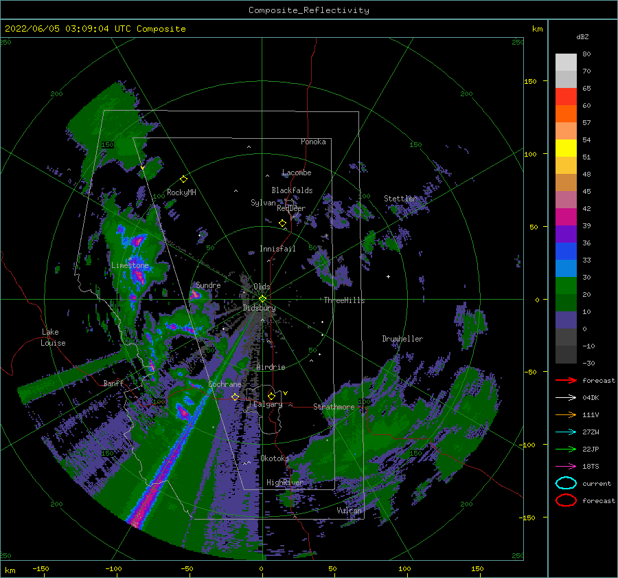Image resolution: width=618 pixels, height=578 pixels.
Task: Click the yellow diamond marker below RedDeer
Action: 282,223
